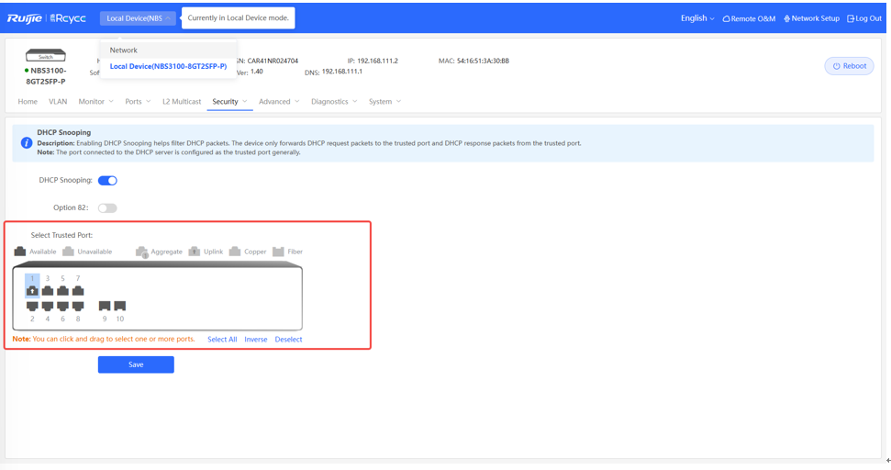The height and width of the screenshot is (470, 891).
Task: Click Log Out in top bar
Action: coord(864,18)
